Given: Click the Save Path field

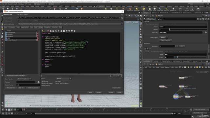Looking at the screenshot, I should (x=180, y=32).
